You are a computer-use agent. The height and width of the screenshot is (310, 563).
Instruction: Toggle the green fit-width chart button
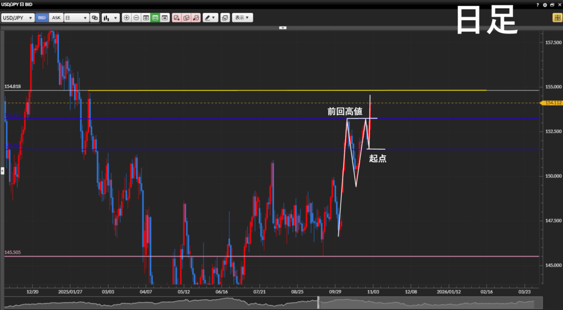pos(155,18)
